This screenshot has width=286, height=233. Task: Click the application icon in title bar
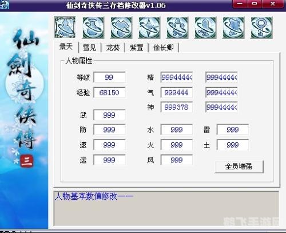pos(5,5)
